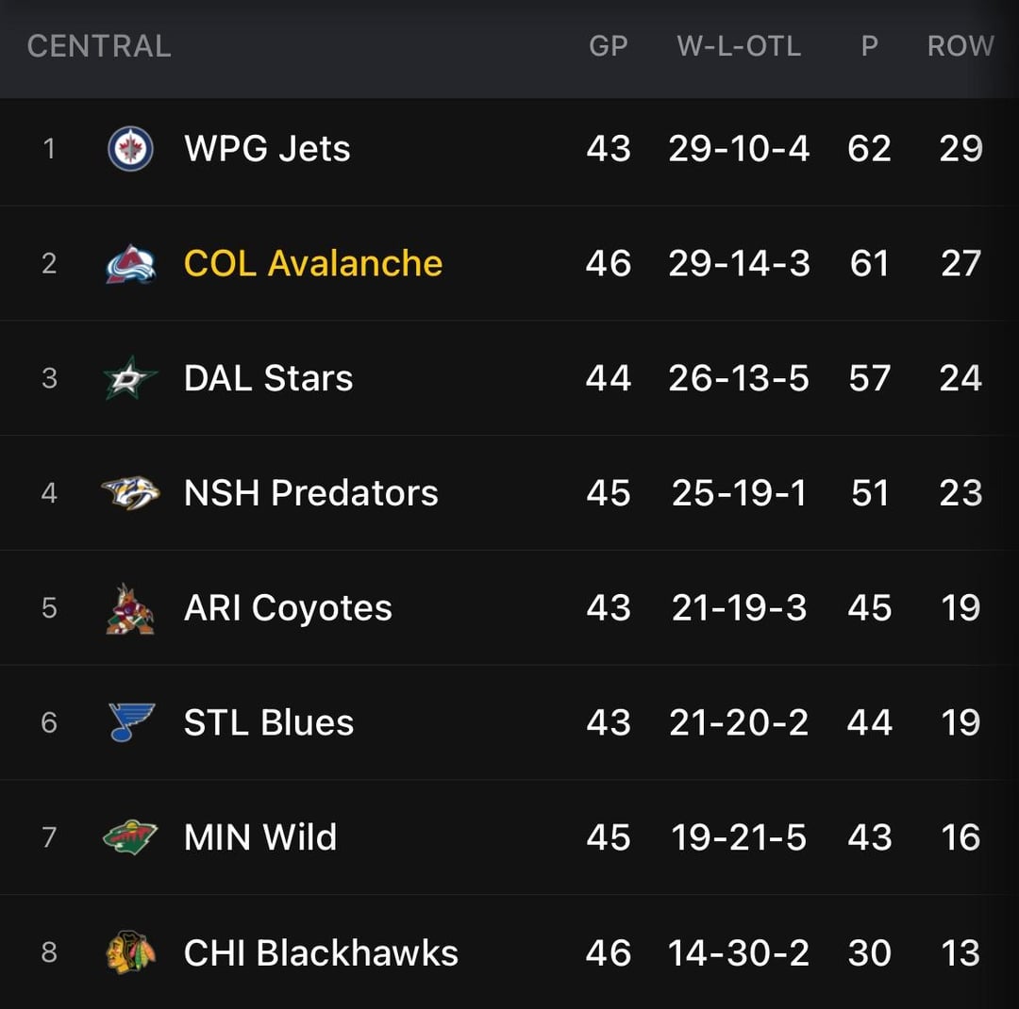1019x1009 pixels.
Task: Click the MIN Wild team name
Action: [260, 837]
